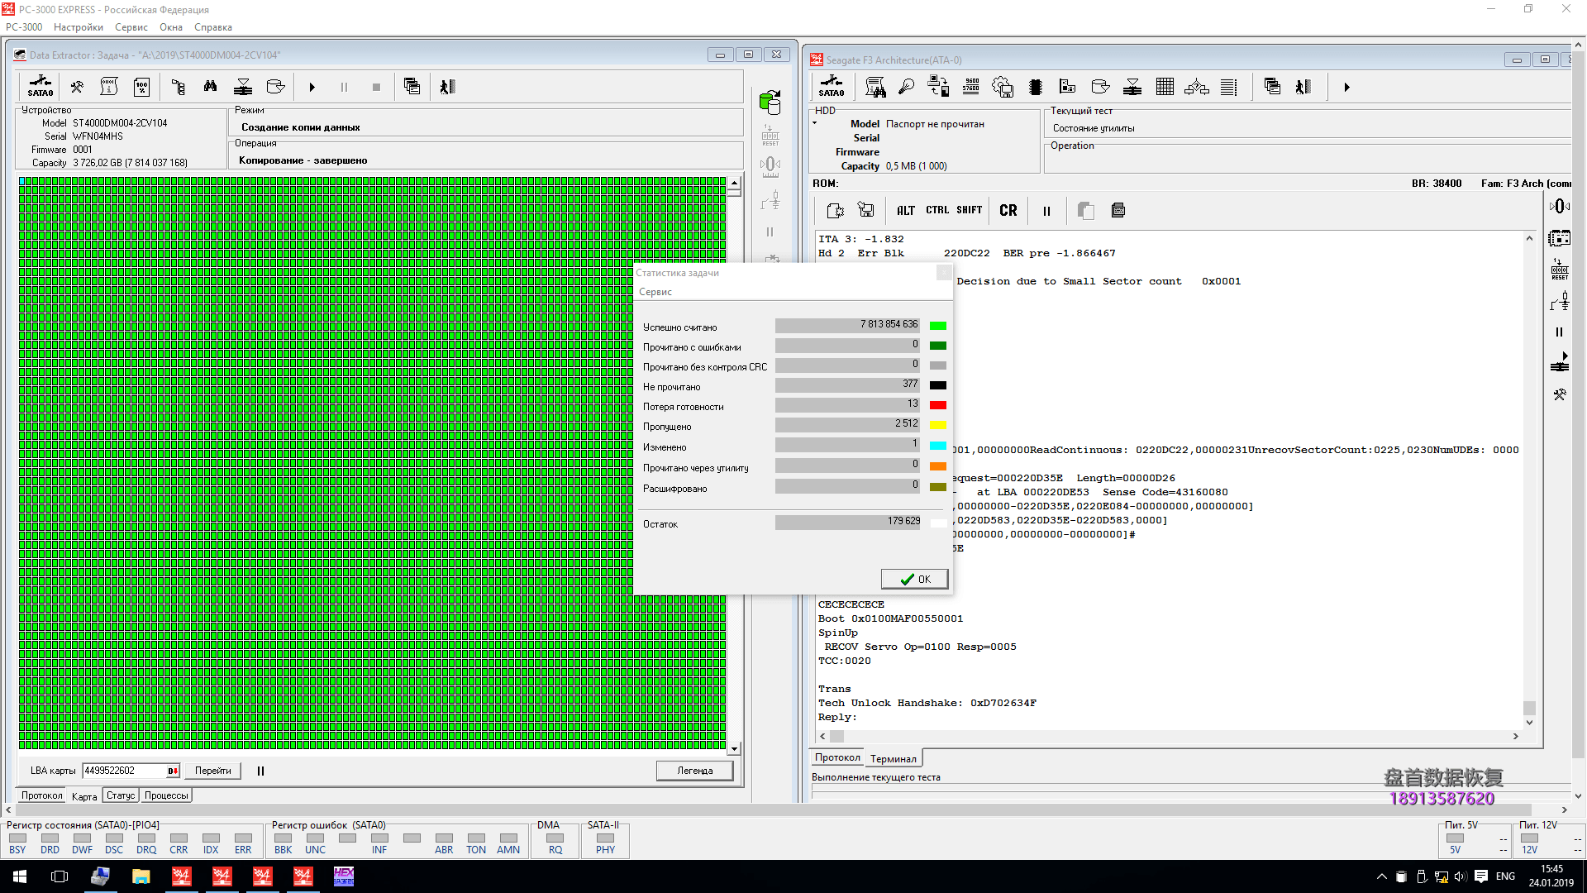The width and height of the screenshot is (1587, 893).
Task: Open Справка menu
Action: tap(213, 27)
